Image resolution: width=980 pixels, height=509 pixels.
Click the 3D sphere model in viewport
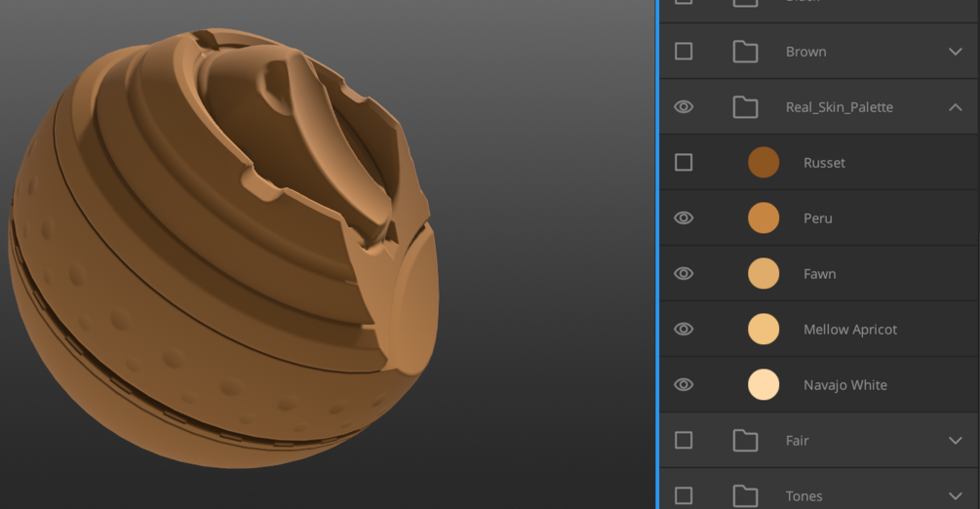tap(223, 248)
